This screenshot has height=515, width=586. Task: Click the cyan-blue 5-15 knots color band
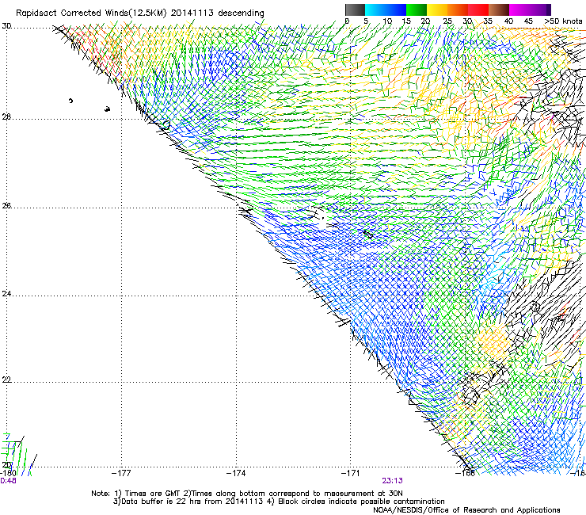[386, 10]
